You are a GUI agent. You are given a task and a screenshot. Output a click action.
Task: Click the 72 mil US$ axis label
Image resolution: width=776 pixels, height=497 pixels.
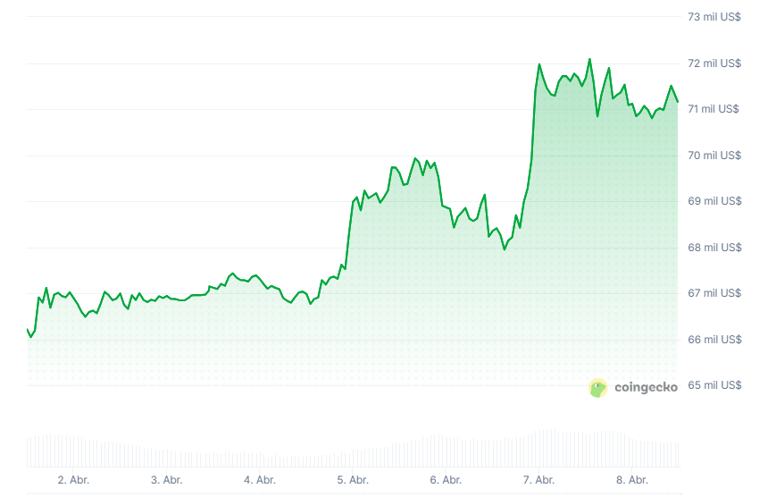[714, 63]
